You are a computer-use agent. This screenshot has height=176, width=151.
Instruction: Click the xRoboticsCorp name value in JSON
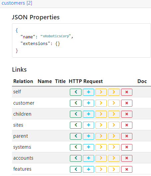56,36
